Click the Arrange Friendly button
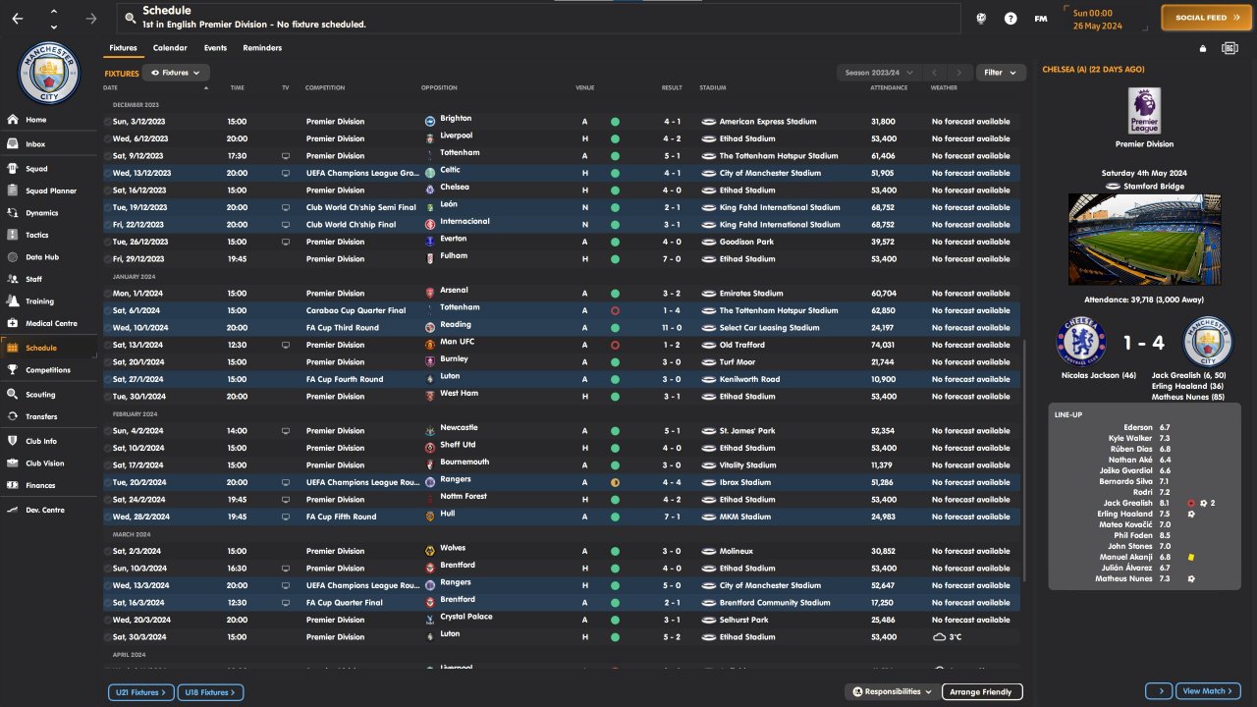 (982, 692)
